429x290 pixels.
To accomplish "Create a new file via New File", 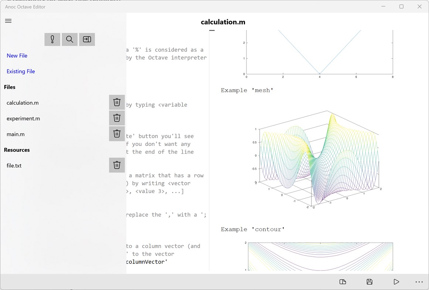I will coord(17,55).
